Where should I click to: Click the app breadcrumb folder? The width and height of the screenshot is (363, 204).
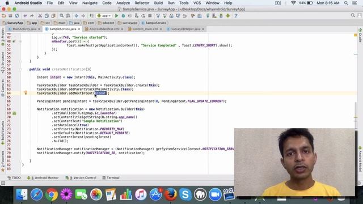coord(32,23)
